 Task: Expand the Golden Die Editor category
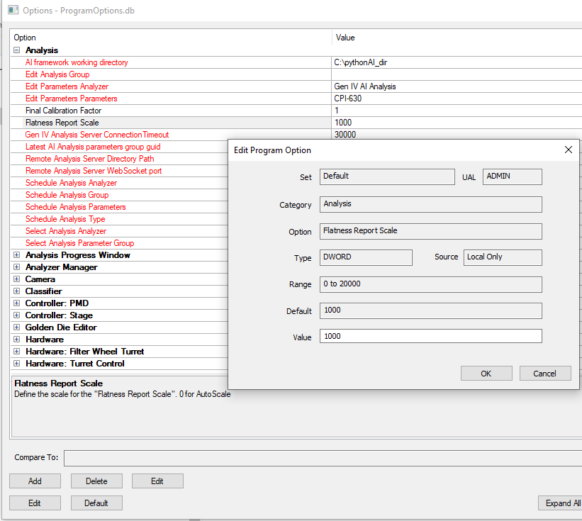coord(16,327)
